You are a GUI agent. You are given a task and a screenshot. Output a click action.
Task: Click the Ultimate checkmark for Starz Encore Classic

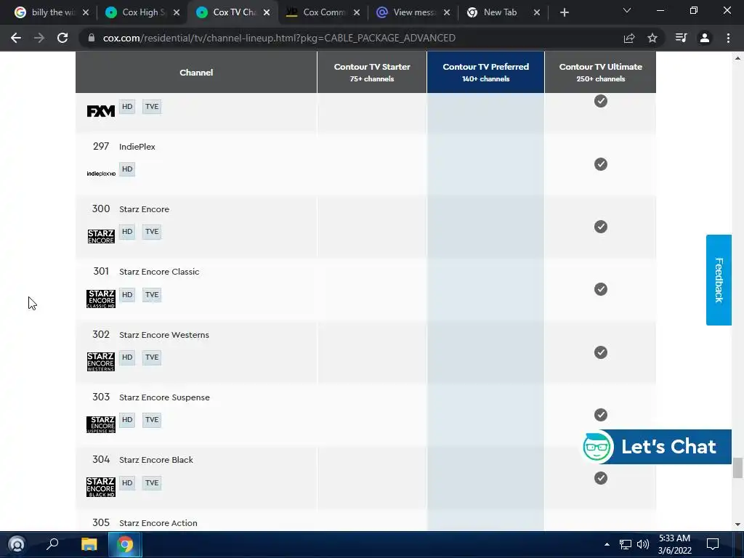(x=601, y=289)
